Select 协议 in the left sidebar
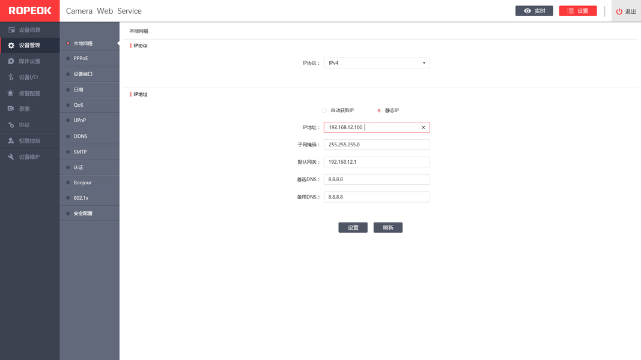Image resolution: width=641 pixels, height=360 pixels. coord(30,125)
